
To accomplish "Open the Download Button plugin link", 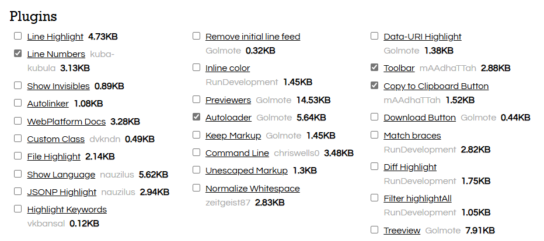I will (x=419, y=118).
